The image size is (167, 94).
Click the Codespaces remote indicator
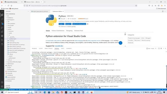tap(4, 90)
